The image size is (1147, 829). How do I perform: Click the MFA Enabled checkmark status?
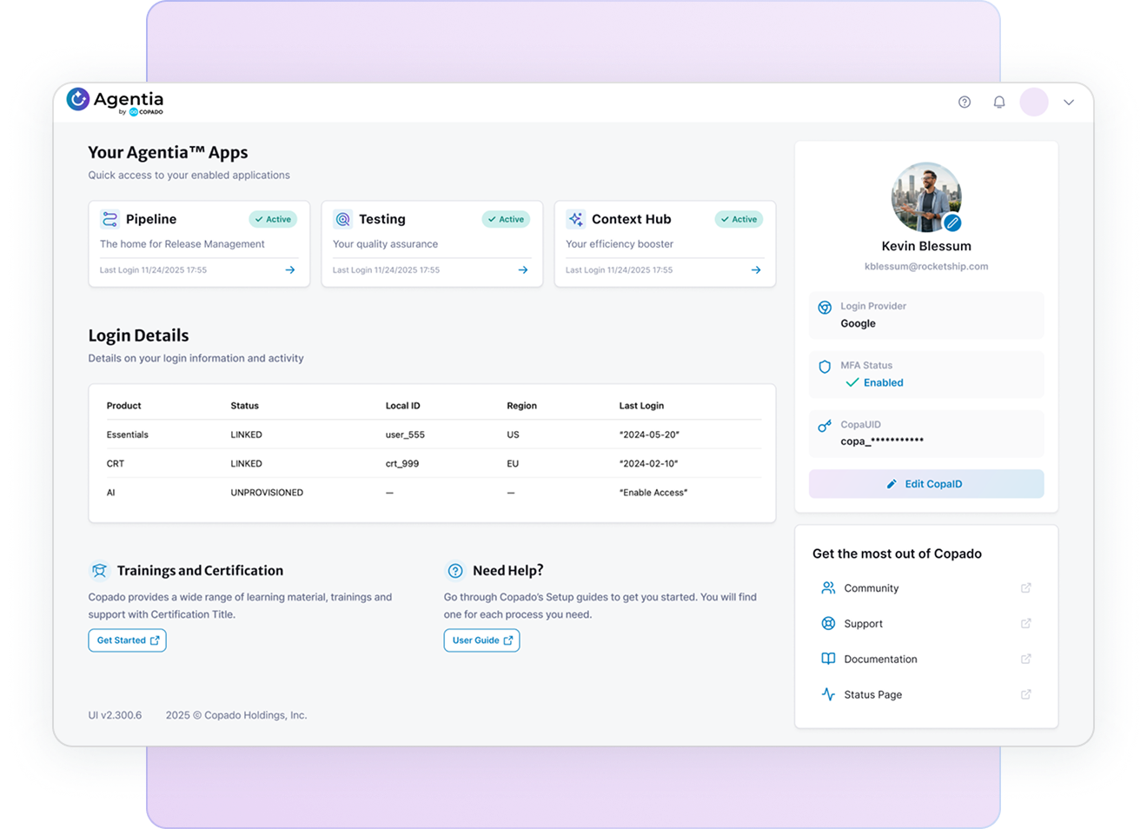pos(874,382)
